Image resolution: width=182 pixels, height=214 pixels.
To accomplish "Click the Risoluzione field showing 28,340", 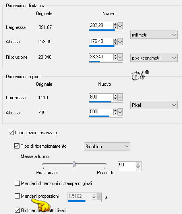I will pyautogui.click(x=101, y=57).
